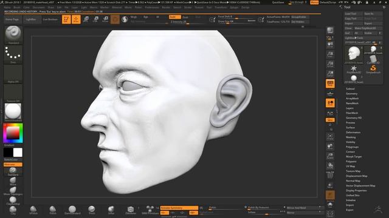The height and width of the screenshot is (218, 389).
Task: Toggle Live Boolean
Action: (x=50, y=19)
